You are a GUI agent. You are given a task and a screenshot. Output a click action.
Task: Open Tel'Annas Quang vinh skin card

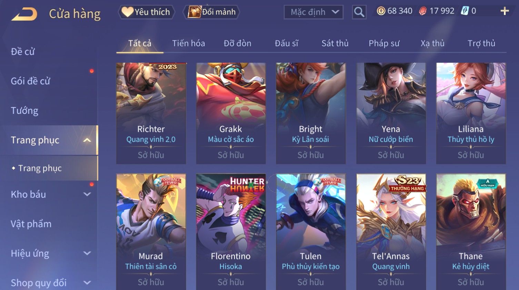[391, 232]
